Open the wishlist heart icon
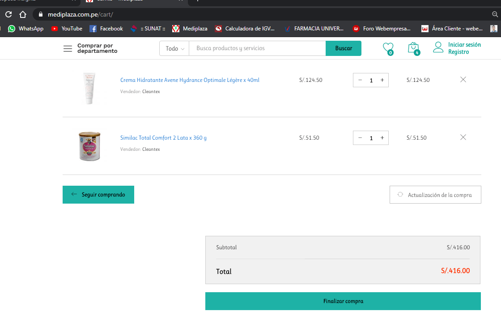Screen dimensions: 501x311 (388, 49)
